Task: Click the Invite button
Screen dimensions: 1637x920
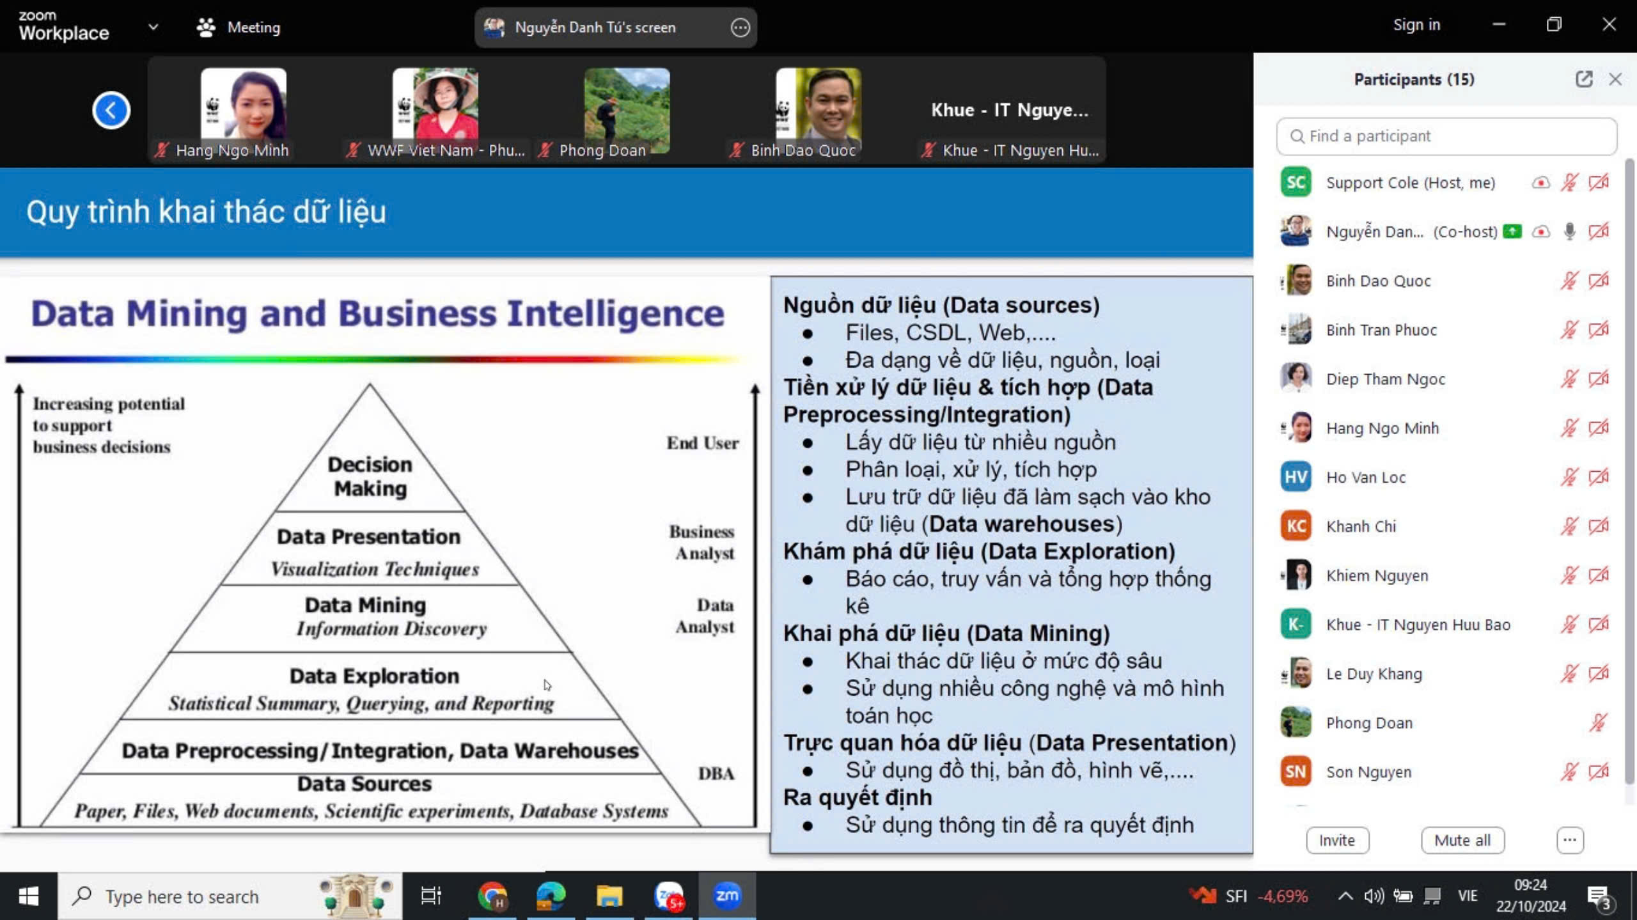Action: [x=1337, y=840]
